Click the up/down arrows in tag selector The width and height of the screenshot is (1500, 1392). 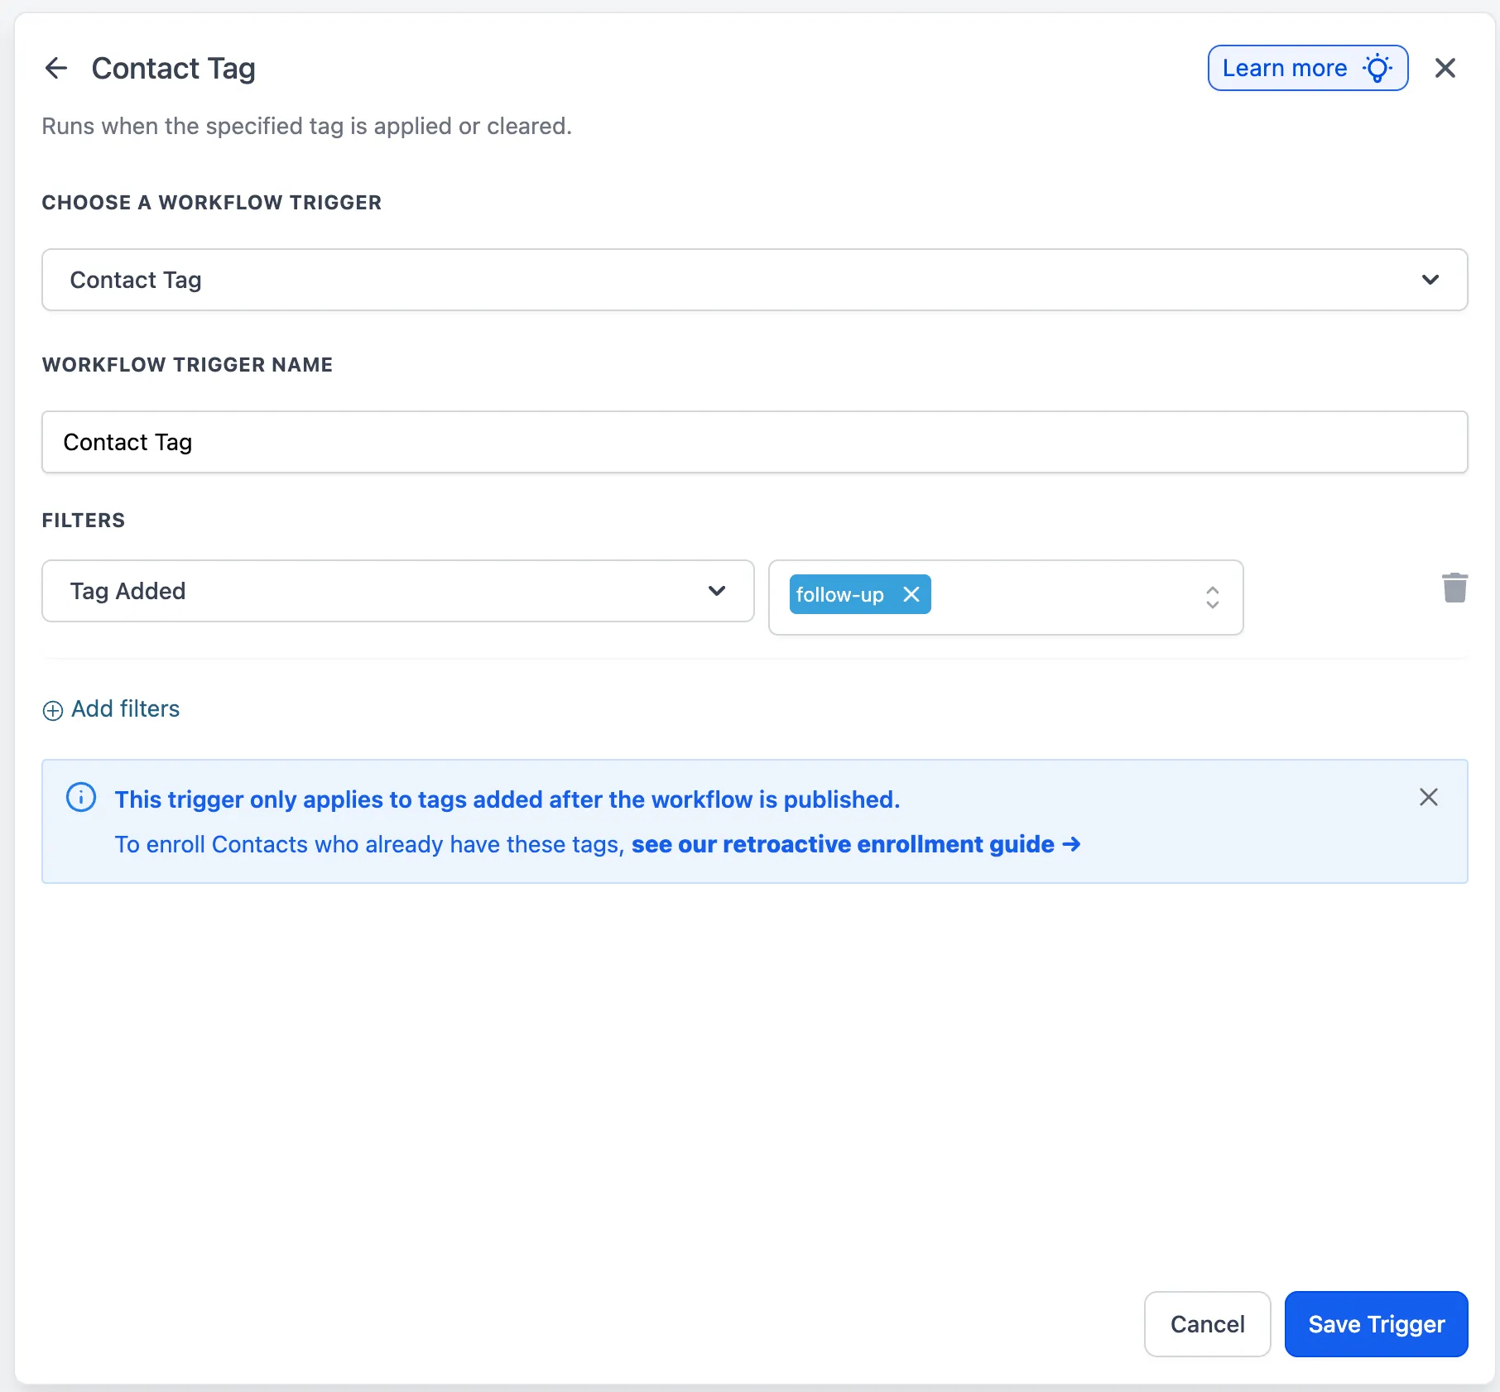tap(1212, 597)
